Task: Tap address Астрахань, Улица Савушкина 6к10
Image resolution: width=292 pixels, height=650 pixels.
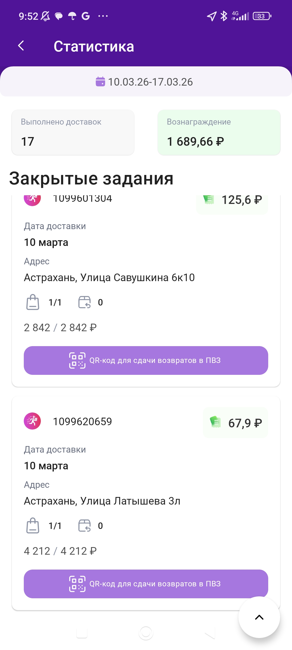Action: 109,278
